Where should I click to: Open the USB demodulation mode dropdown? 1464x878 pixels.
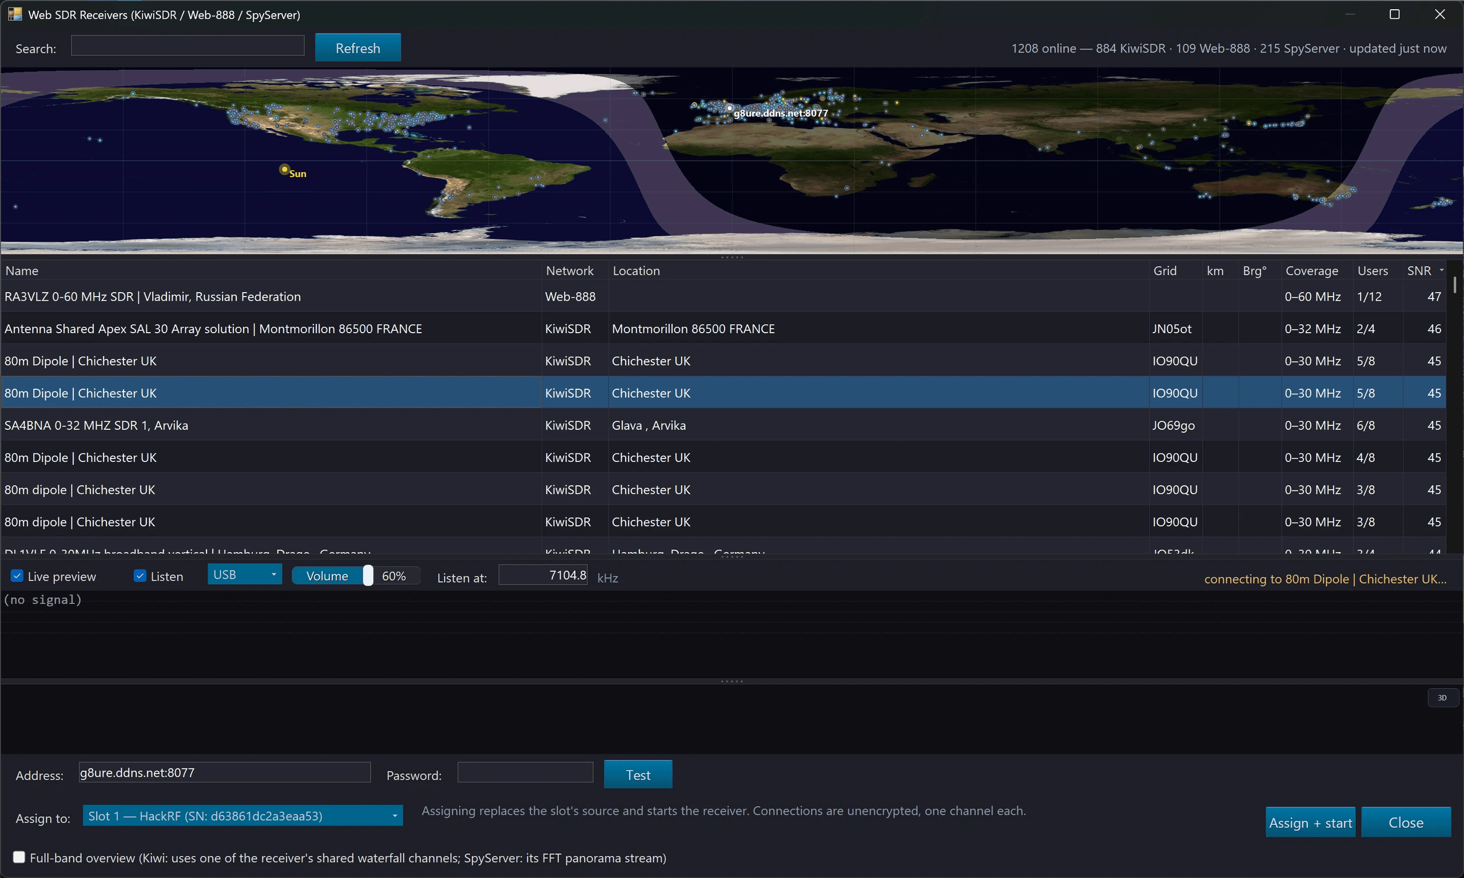[244, 574]
